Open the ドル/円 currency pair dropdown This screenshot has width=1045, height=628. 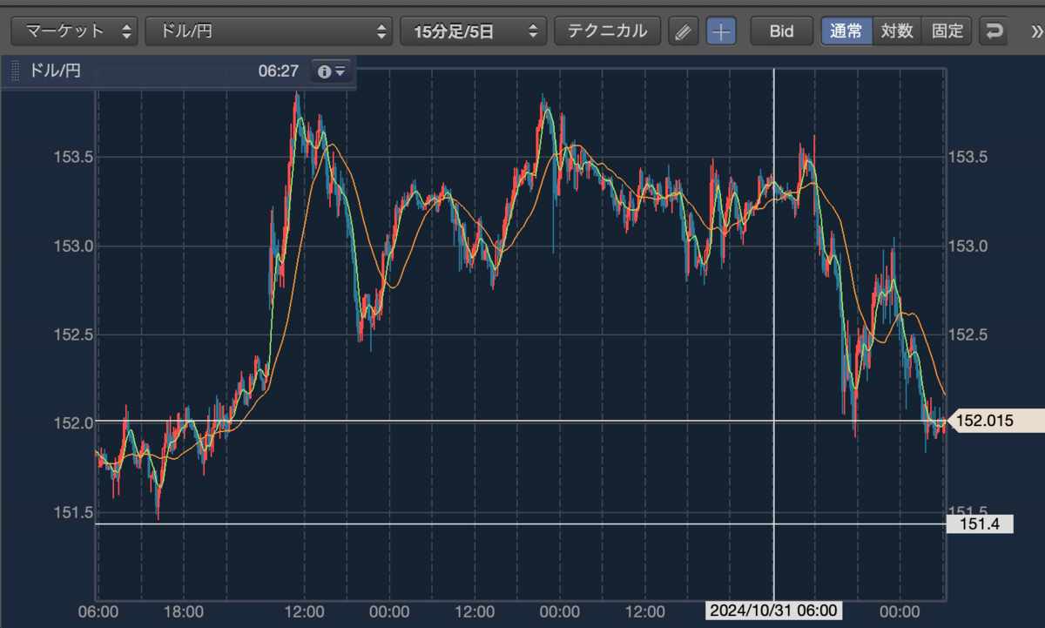tap(268, 31)
